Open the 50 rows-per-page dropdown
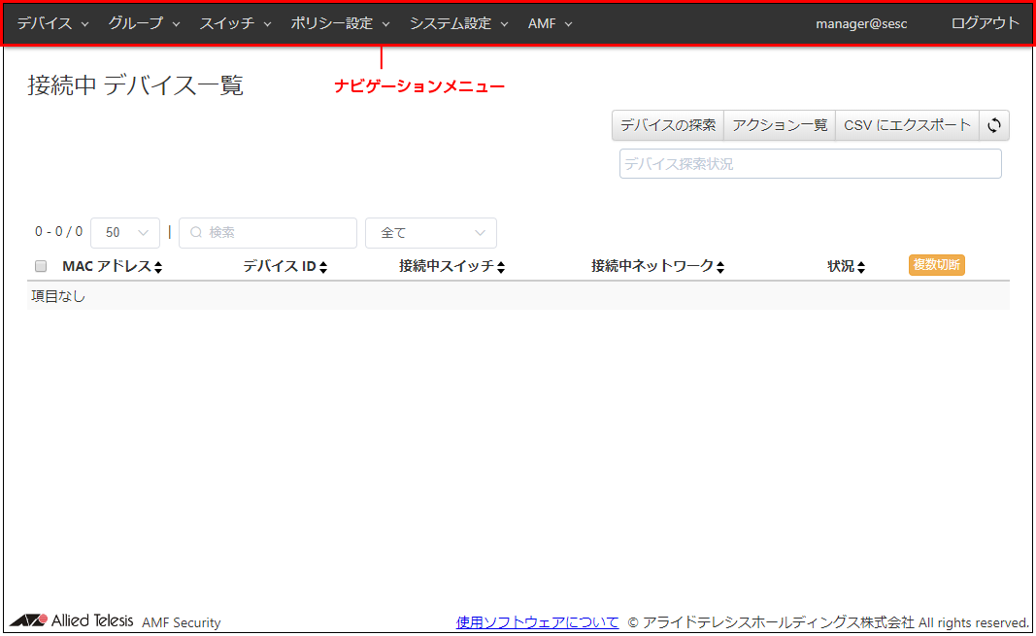 point(125,233)
